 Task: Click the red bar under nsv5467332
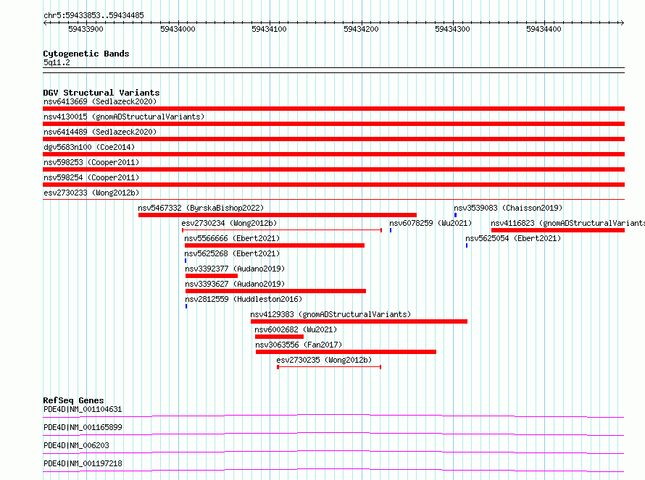[x=278, y=215]
